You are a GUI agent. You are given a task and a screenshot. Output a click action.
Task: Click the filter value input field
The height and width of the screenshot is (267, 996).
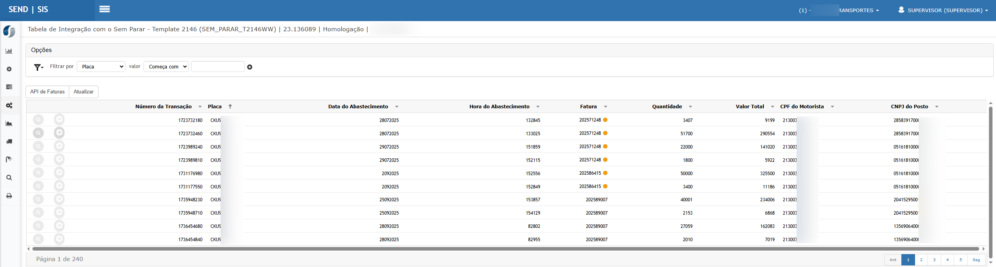tap(218, 67)
